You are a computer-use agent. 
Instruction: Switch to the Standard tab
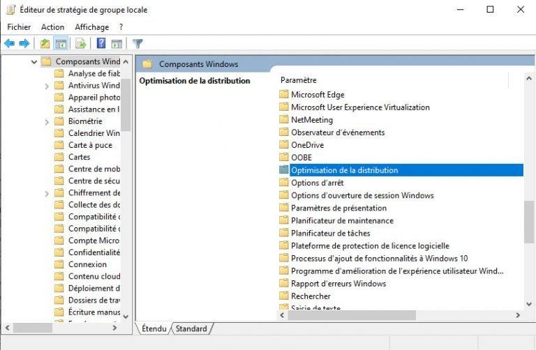pyautogui.click(x=191, y=328)
